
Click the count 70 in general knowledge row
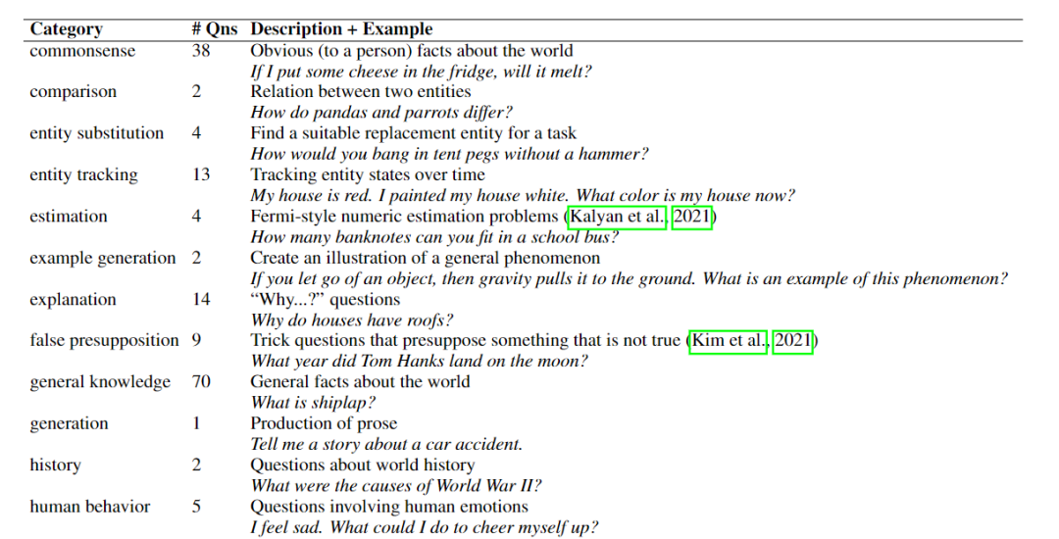[x=201, y=382]
